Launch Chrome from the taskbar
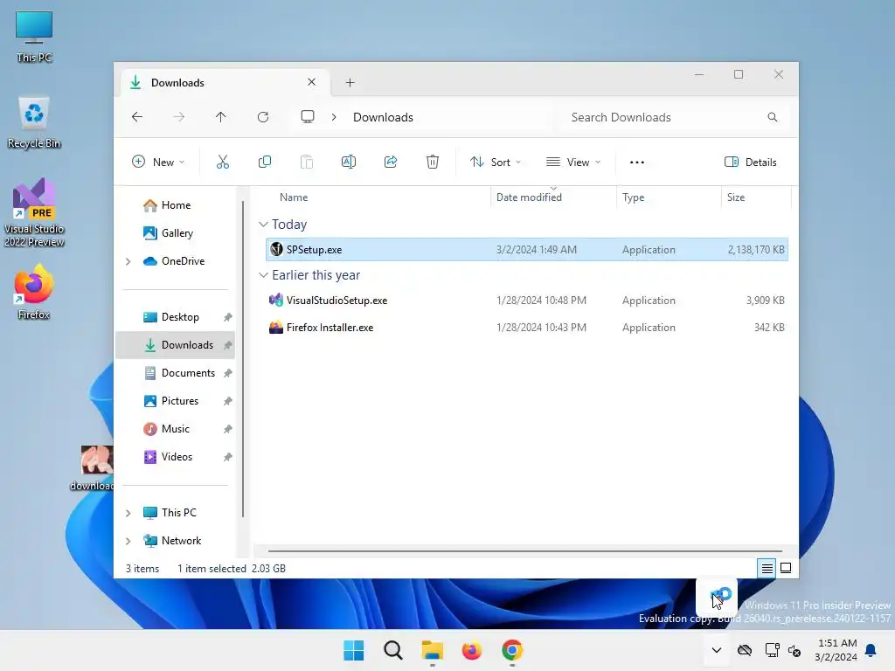Screen dimensions: 895x671 [512, 650]
